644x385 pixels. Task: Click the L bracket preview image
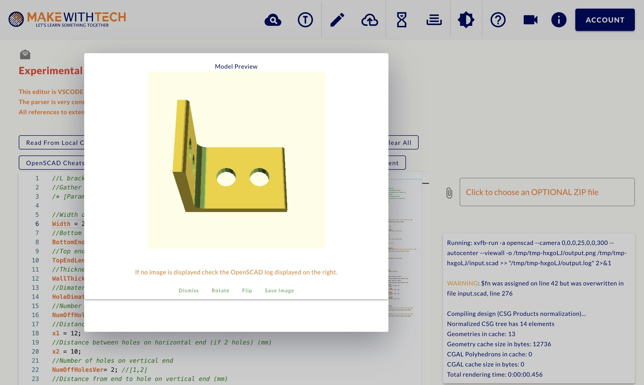point(236,160)
